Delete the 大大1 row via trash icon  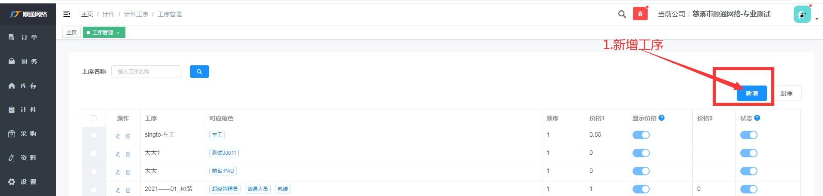pyautogui.click(x=128, y=154)
